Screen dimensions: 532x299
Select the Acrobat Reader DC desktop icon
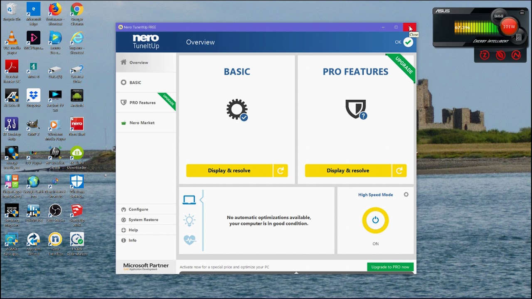pos(12,71)
